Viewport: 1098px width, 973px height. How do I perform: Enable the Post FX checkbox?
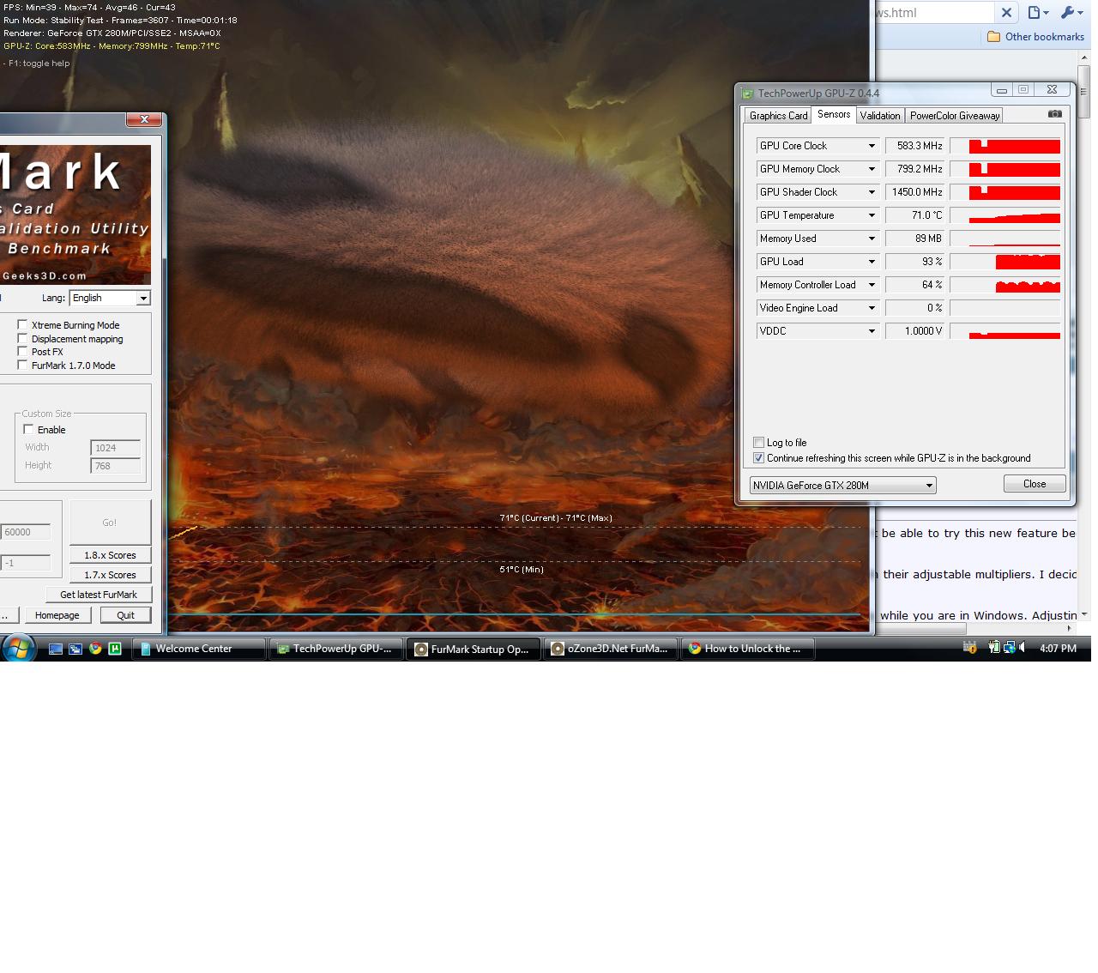point(22,351)
